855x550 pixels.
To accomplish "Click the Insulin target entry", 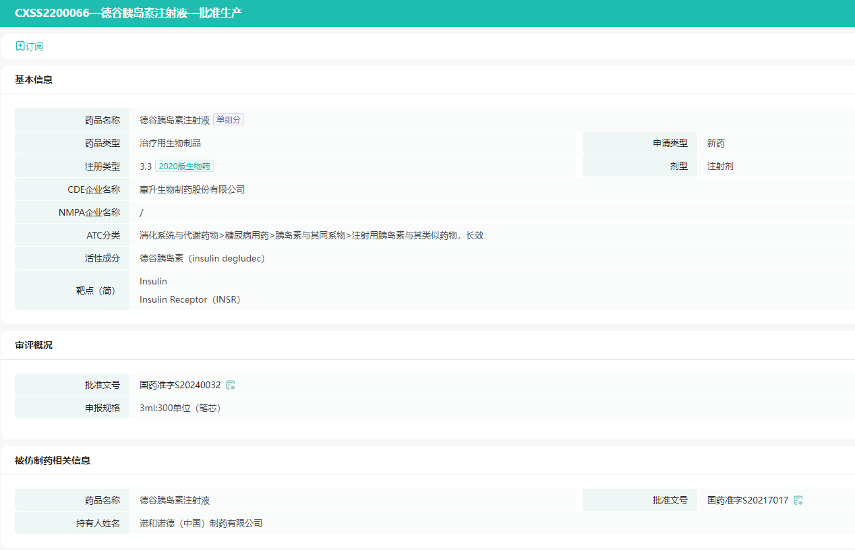I will click(153, 281).
